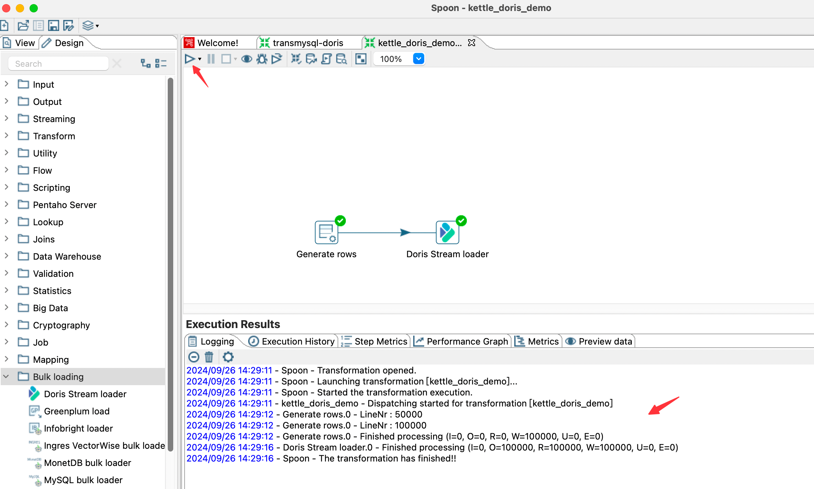The width and height of the screenshot is (814, 489).
Task: Open the zoom percentage dropdown
Action: pyautogui.click(x=418, y=59)
